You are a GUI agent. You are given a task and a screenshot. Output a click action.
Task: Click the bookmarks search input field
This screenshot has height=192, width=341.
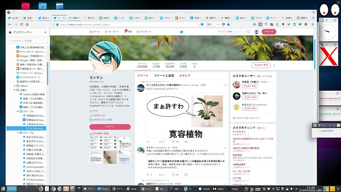click(x=28, y=41)
